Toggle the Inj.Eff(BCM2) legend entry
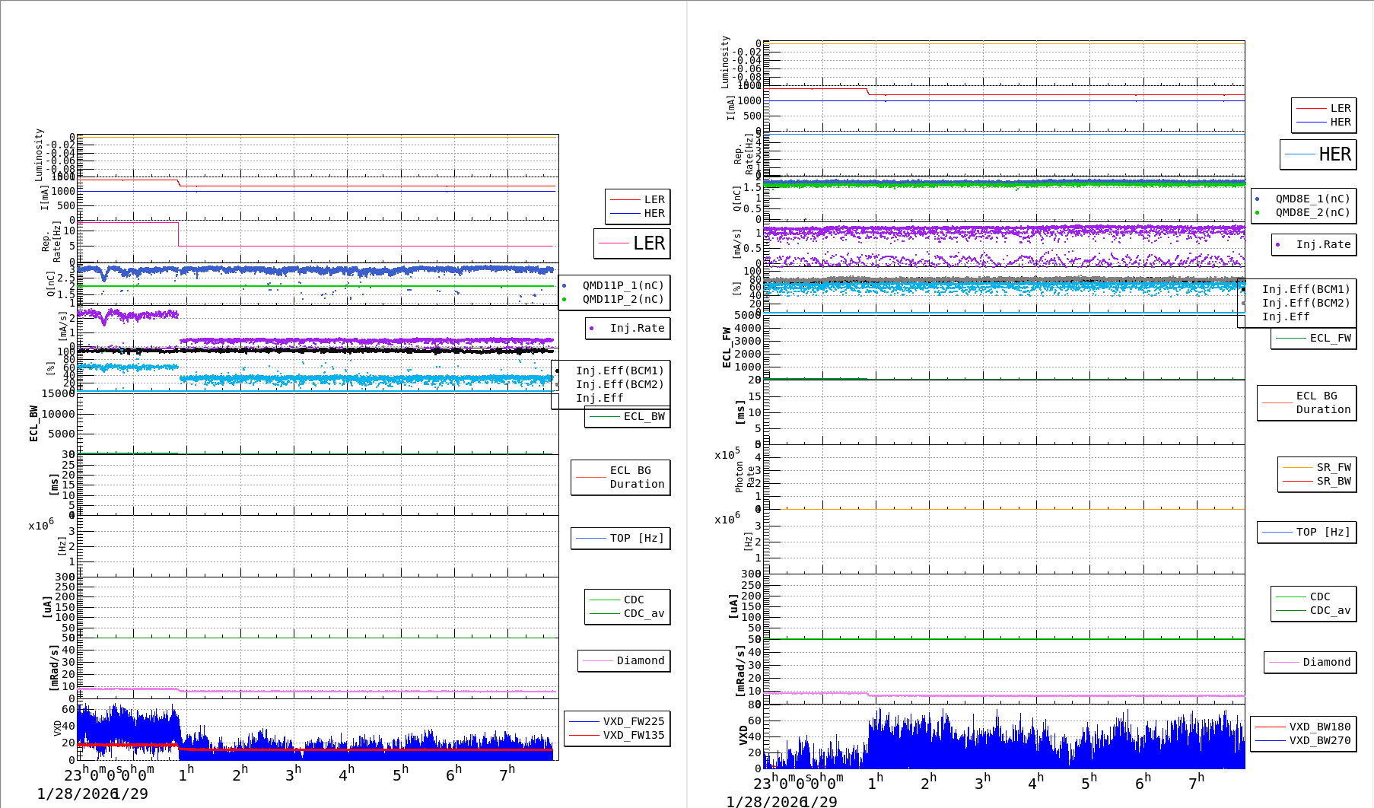The image size is (1374, 808). [x=618, y=384]
